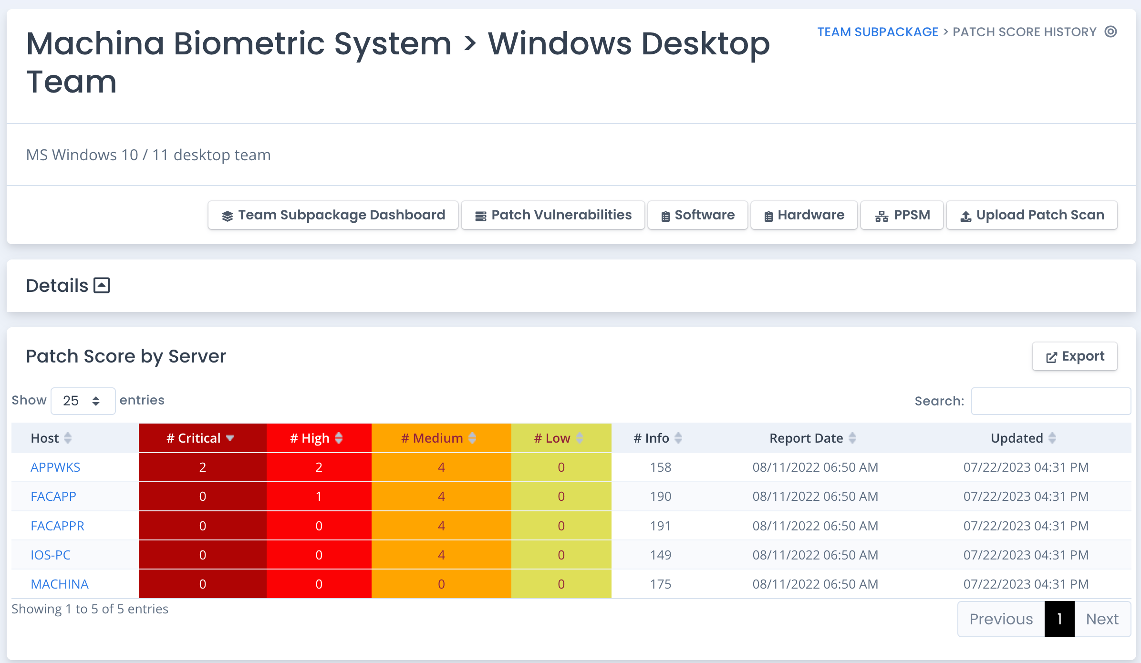This screenshot has height=663, width=1141.
Task: Sort by # Info column
Action: (660, 438)
